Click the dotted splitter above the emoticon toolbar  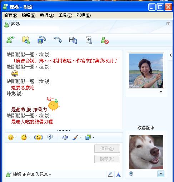[x=64, y=131]
